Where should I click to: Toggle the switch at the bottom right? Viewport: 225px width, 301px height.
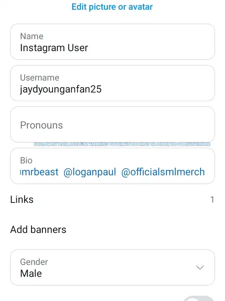[x=199, y=297]
